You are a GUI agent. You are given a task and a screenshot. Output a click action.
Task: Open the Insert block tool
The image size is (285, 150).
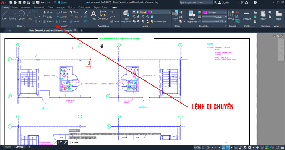[x=175, y=15]
